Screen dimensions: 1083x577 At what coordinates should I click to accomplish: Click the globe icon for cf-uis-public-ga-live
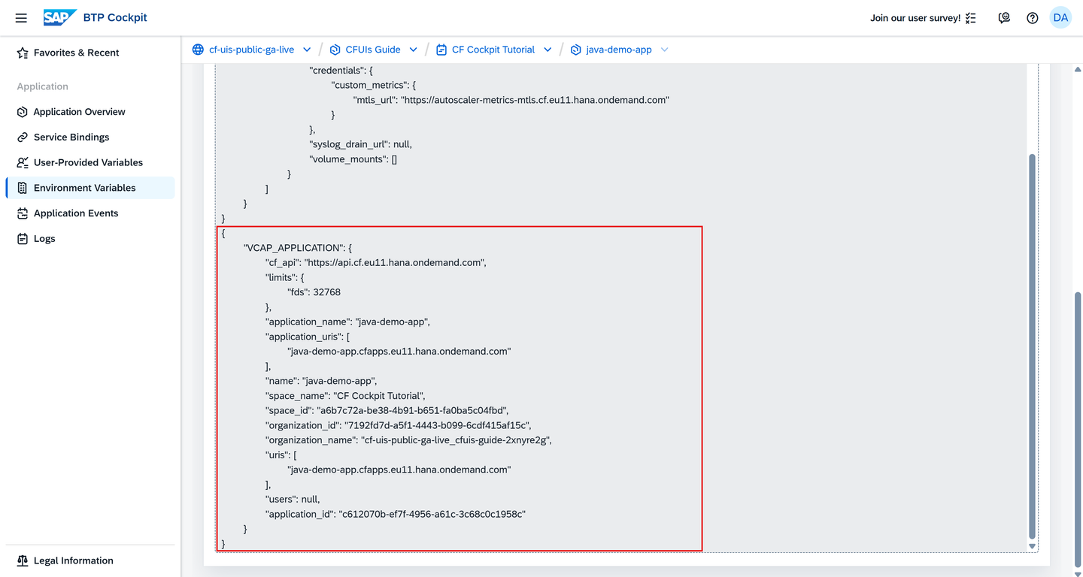(x=198, y=50)
